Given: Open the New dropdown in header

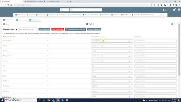Looking at the screenshot, I should click(166, 10).
